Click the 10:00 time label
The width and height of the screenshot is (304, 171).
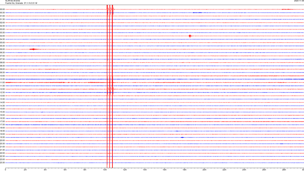(2, 76)
